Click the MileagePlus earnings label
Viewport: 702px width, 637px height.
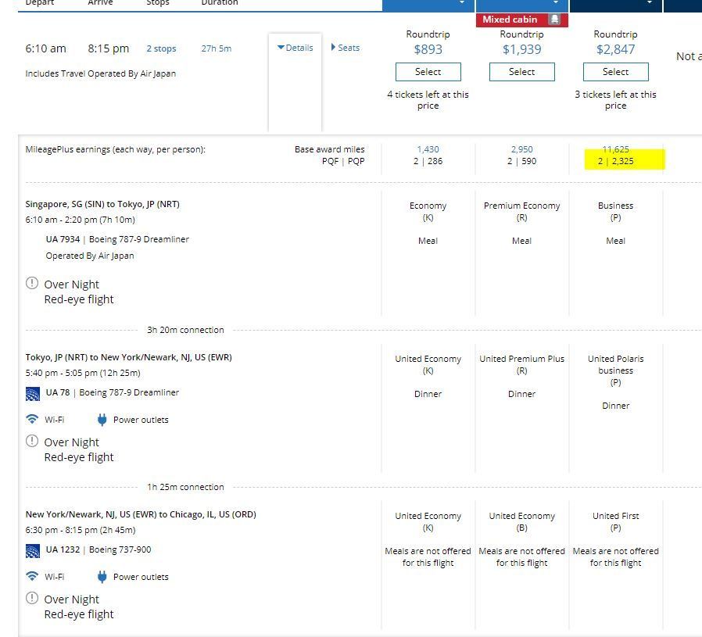(116, 149)
